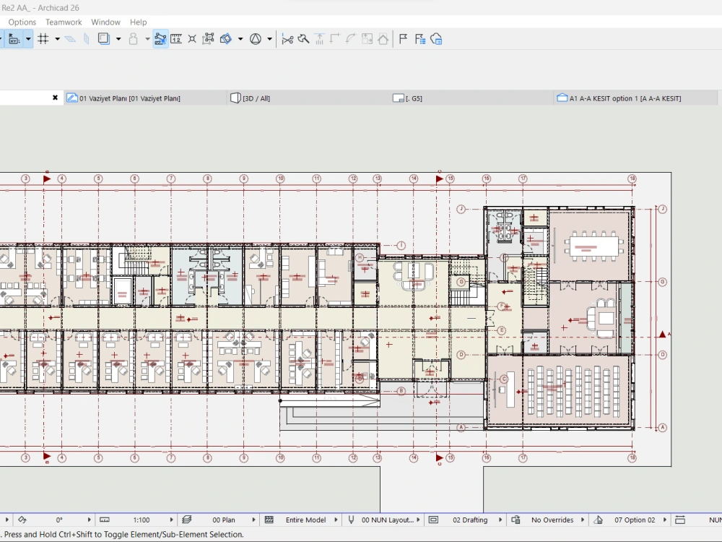
Task: Open the 1:100 scale dropdown
Action: (142, 520)
